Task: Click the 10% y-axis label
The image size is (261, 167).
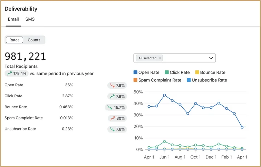Action: pos(138,138)
